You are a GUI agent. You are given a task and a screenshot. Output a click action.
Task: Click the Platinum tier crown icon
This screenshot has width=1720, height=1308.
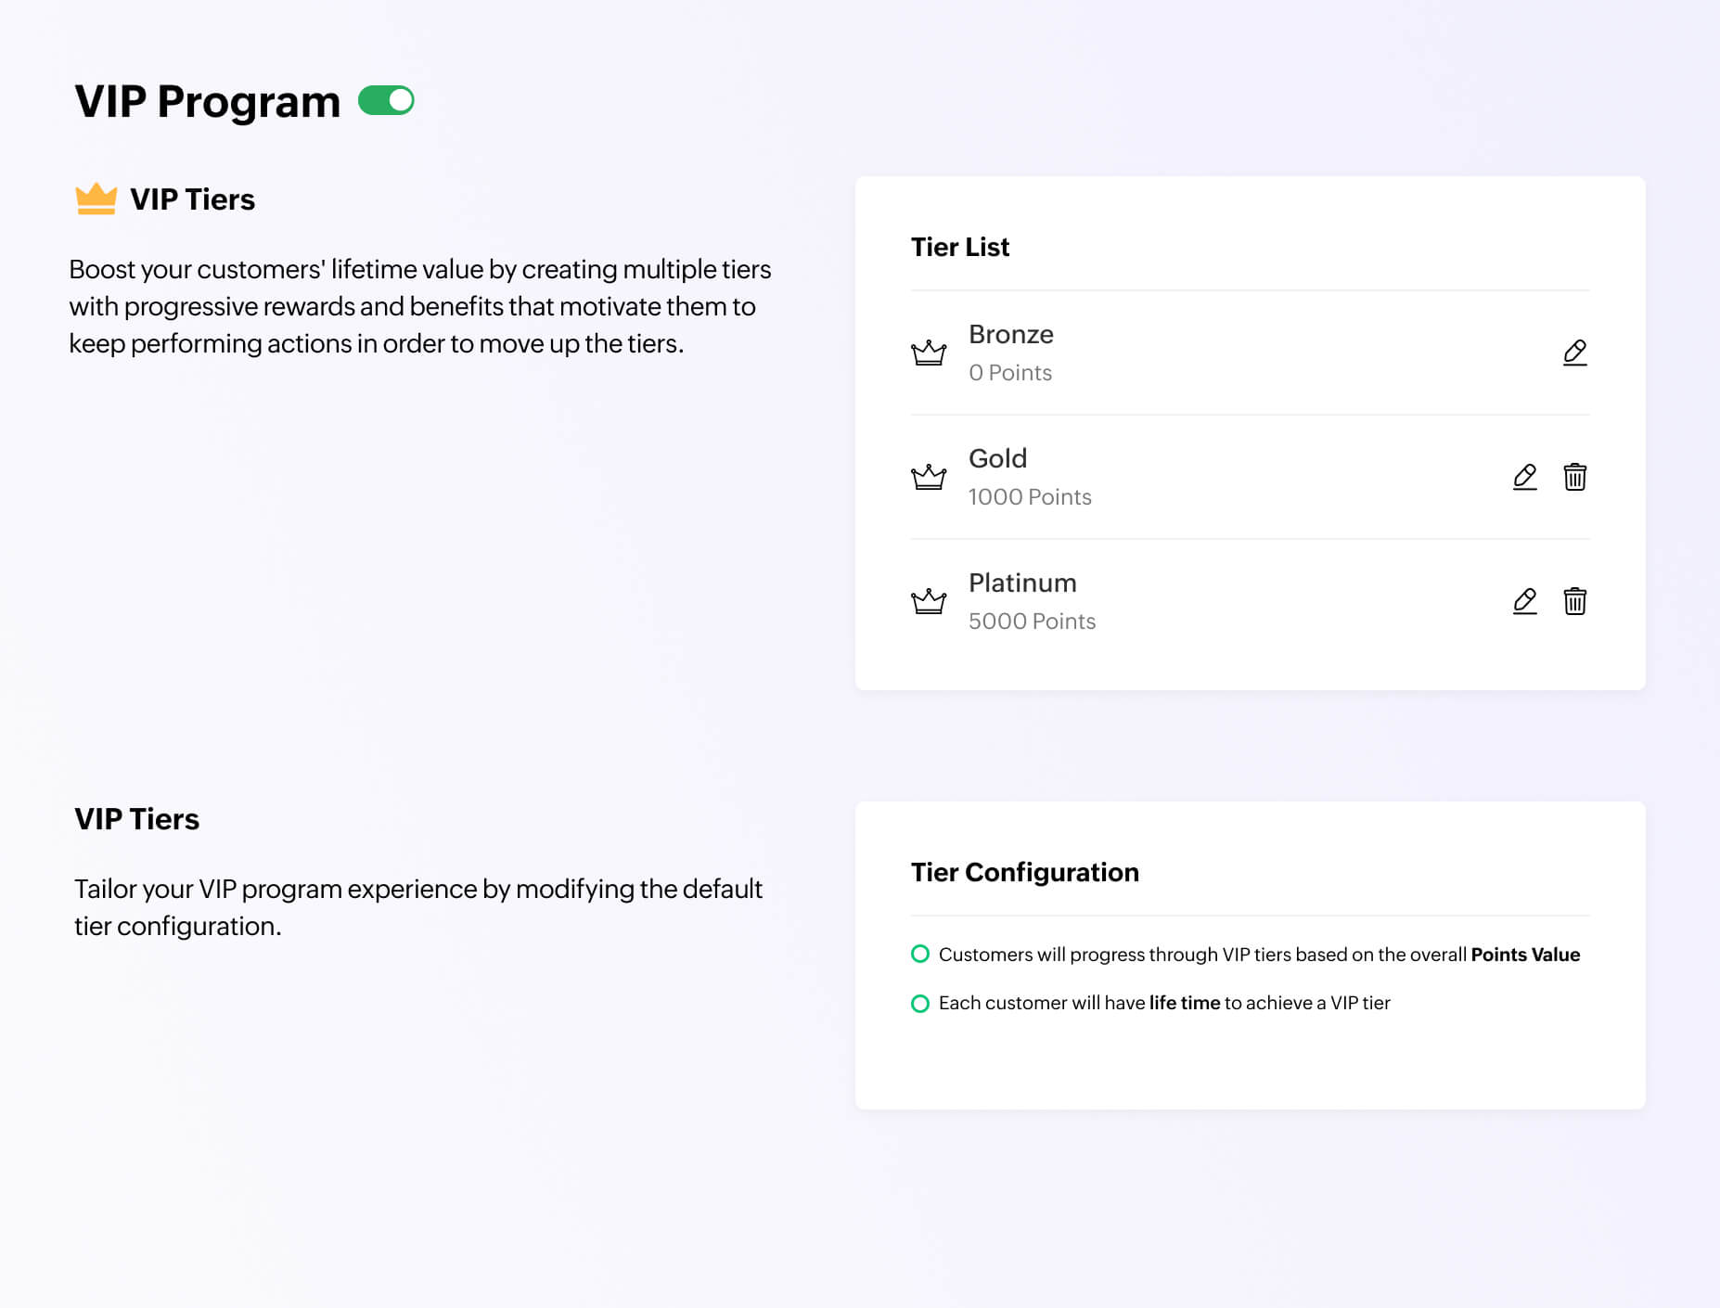click(x=929, y=601)
